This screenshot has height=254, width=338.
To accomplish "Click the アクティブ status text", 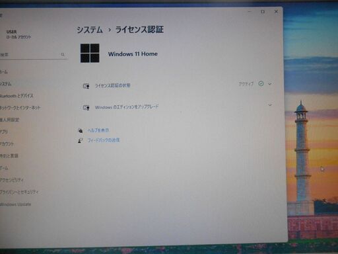I will (246, 84).
